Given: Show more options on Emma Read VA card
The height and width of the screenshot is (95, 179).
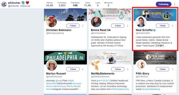Looking at the screenshot, I should tap(128, 26).
